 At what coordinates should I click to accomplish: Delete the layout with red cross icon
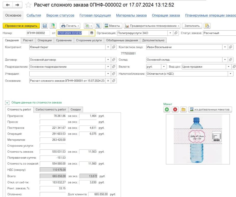point(175,110)
